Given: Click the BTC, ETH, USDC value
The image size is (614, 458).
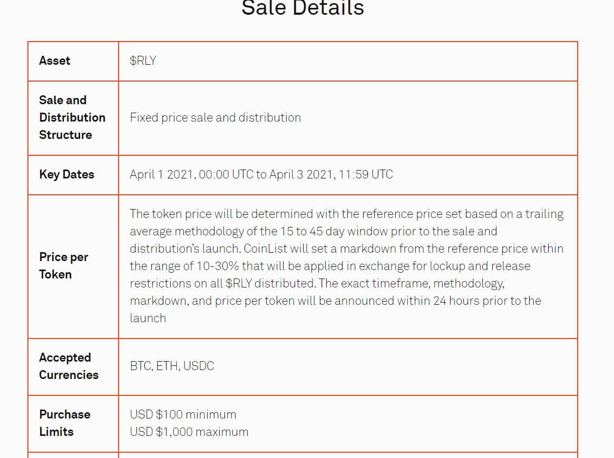Looking at the screenshot, I should (172, 366).
